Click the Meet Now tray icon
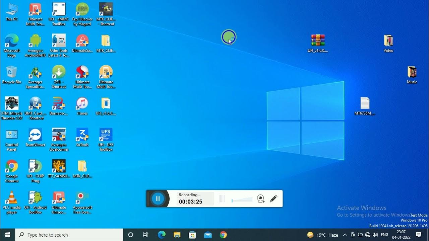Image resolution: width=429 pixels, height=241 pixels. coord(353,235)
